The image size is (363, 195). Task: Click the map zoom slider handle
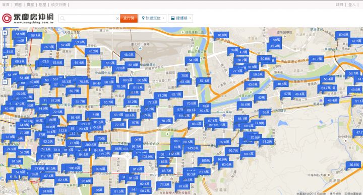click(5, 57)
